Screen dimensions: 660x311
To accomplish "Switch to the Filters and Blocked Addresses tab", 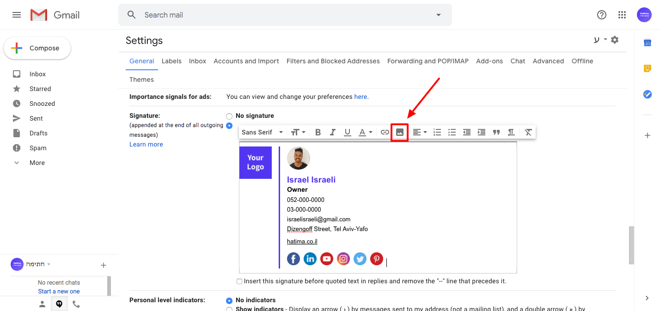I will point(333,61).
